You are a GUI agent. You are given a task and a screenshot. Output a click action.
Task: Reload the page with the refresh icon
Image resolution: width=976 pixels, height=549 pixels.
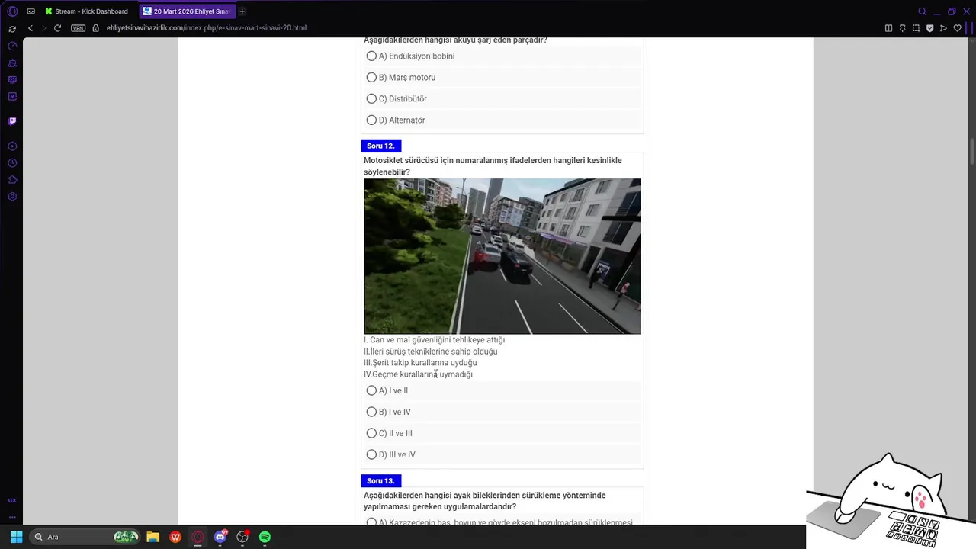(x=57, y=28)
